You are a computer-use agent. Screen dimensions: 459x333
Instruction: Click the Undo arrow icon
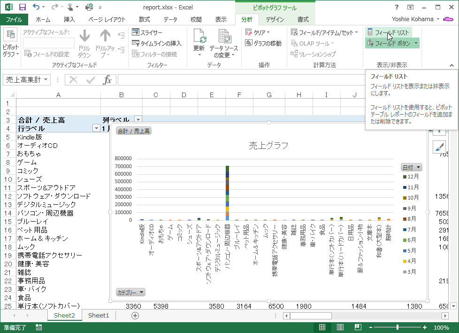pyautogui.click(x=37, y=7)
